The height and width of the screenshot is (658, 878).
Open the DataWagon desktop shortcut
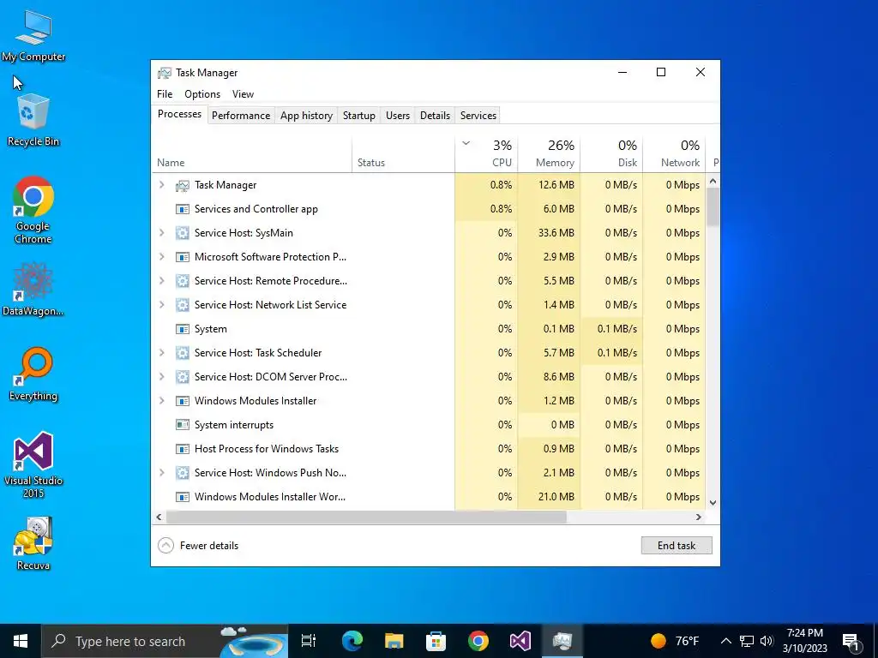tap(33, 290)
